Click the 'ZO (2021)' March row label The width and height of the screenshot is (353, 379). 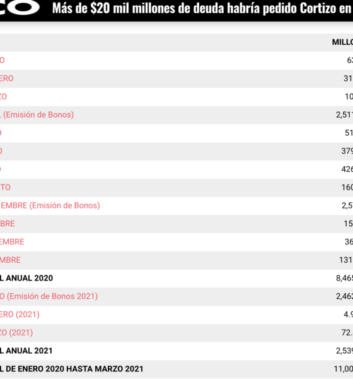point(16,333)
